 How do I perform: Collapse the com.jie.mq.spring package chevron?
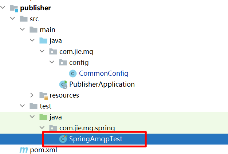pyautogui.click(x=42, y=127)
